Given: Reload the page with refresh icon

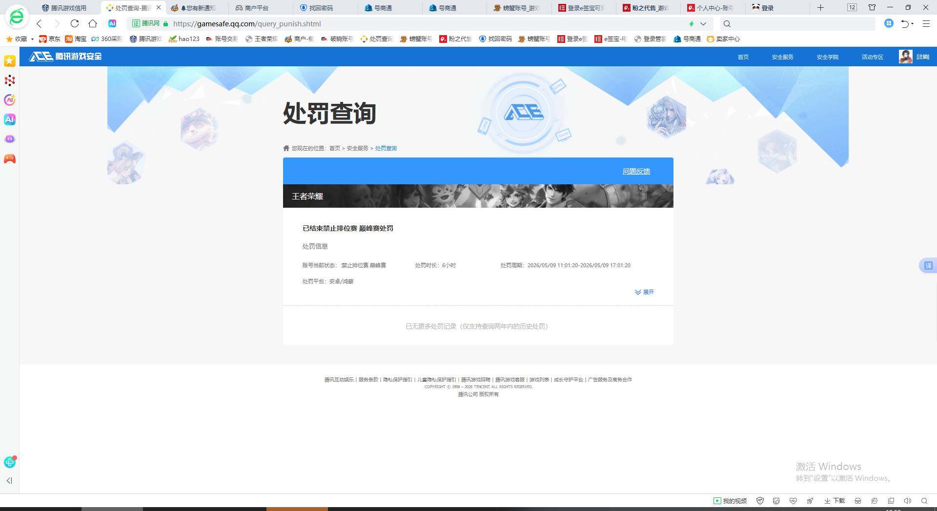Looking at the screenshot, I should point(75,23).
